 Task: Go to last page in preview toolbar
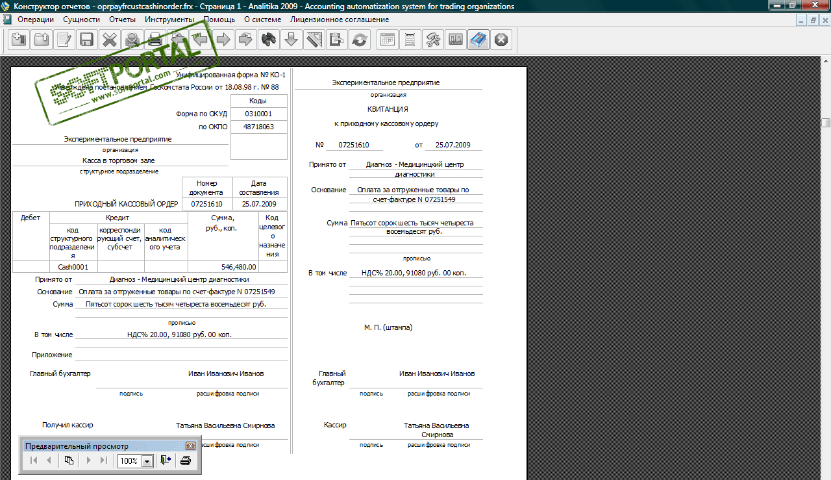point(104,461)
